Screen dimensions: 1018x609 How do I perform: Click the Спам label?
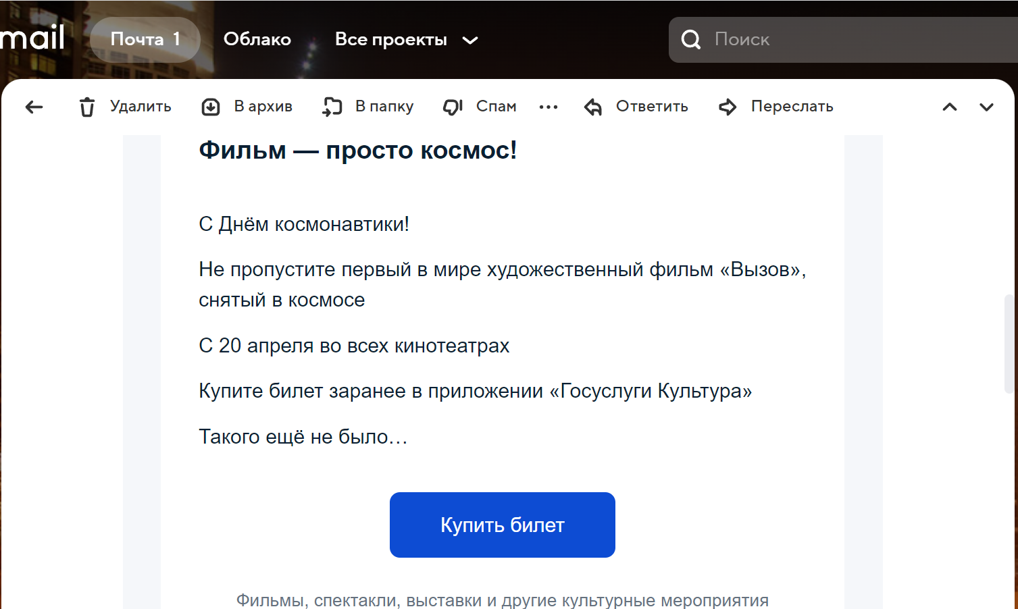pyautogui.click(x=496, y=106)
